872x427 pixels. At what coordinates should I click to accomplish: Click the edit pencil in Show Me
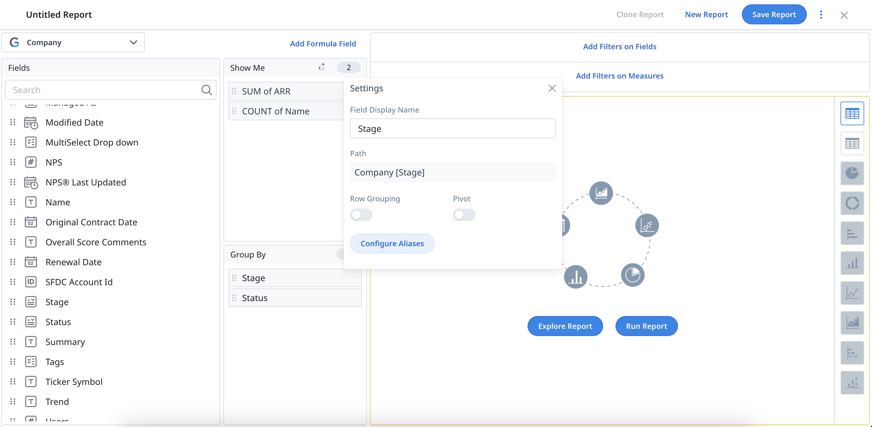coord(322,67)
